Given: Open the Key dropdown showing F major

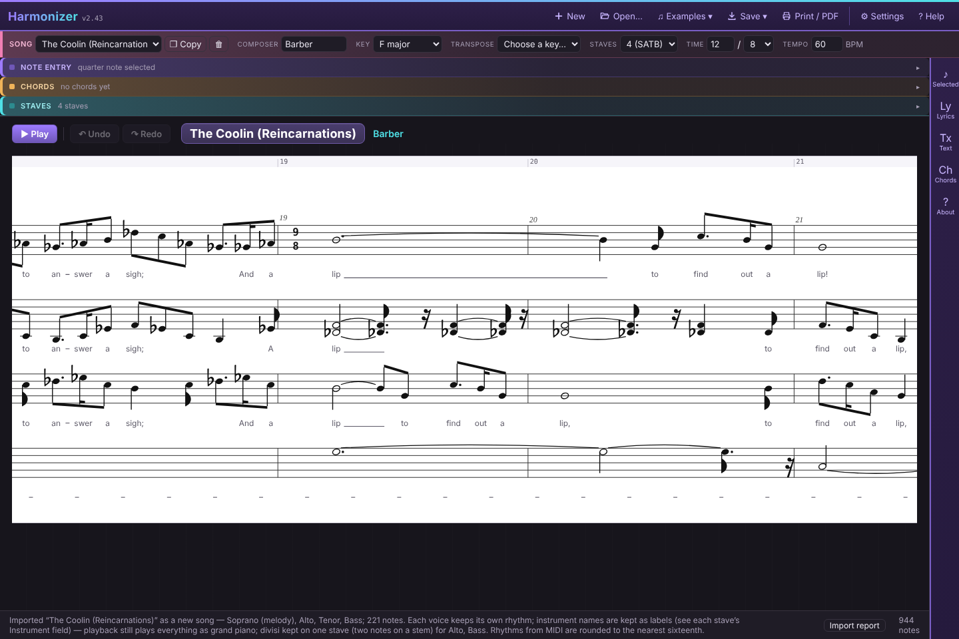Looking at the screenshot, I should (x=408, y=45).
